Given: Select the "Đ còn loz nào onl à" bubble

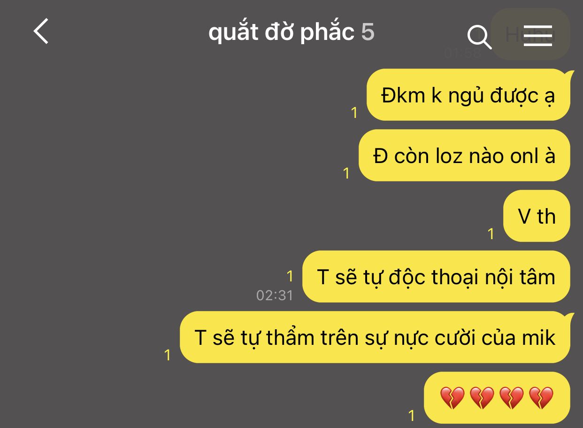Looking at the screenshot, I should tap(464, 156).
